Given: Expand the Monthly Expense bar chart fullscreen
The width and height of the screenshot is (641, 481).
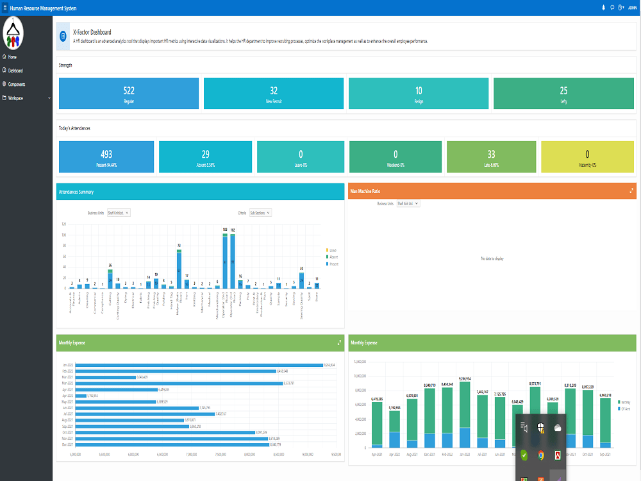Looking at the screenshot, I should click(339, 342).
